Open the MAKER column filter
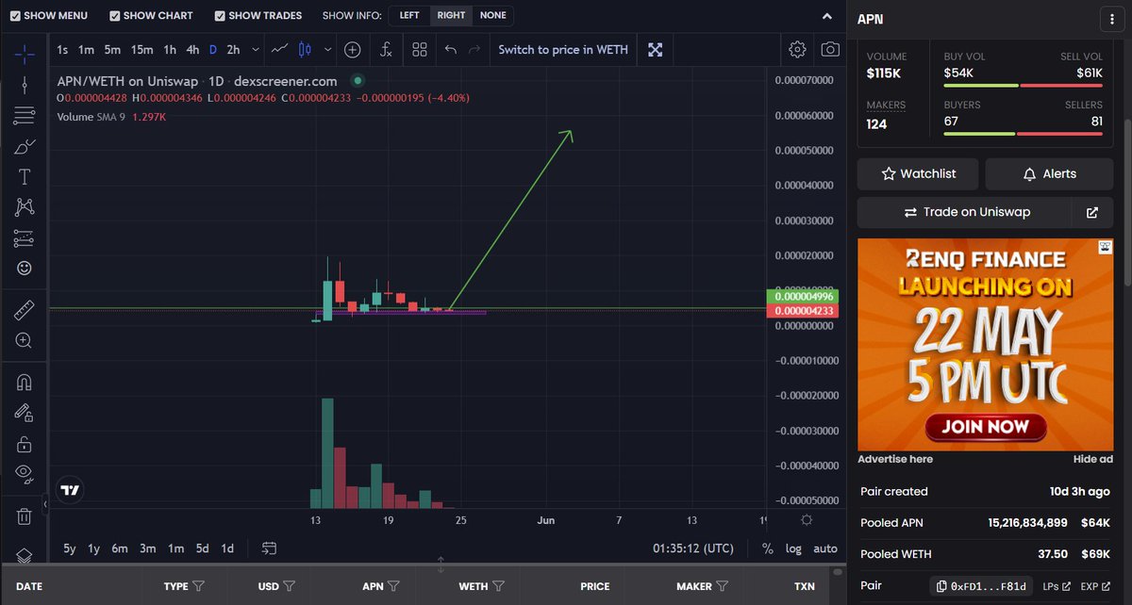The image size is (1132, 605). 724,586
